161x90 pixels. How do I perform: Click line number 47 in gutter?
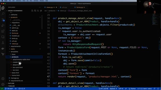(x=48, y=76)
